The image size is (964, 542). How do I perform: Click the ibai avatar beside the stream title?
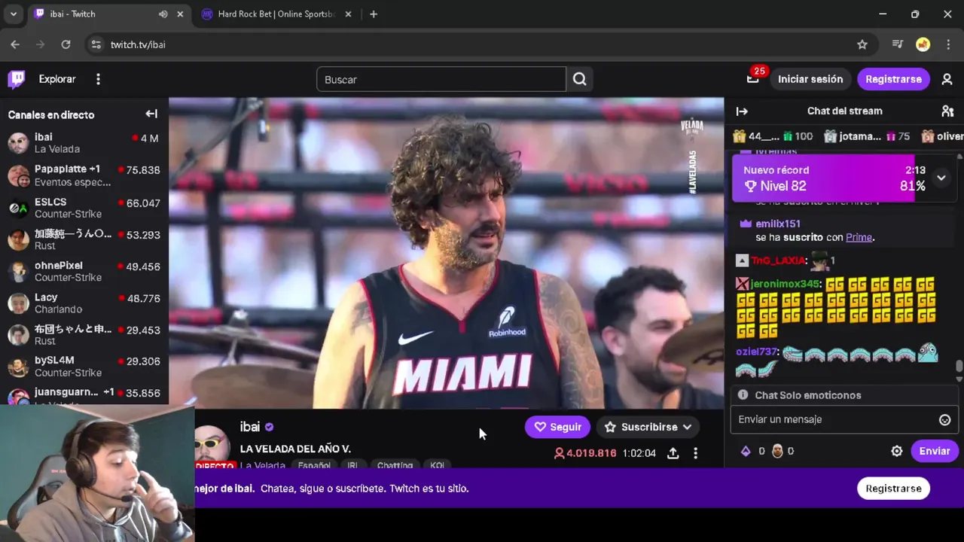212,445
